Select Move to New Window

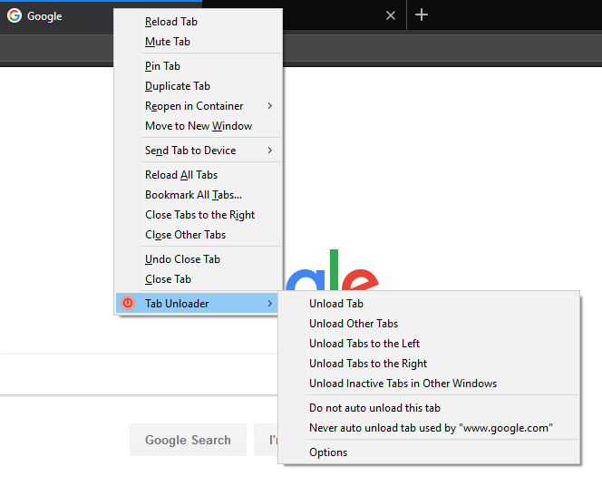pos(199,126)
